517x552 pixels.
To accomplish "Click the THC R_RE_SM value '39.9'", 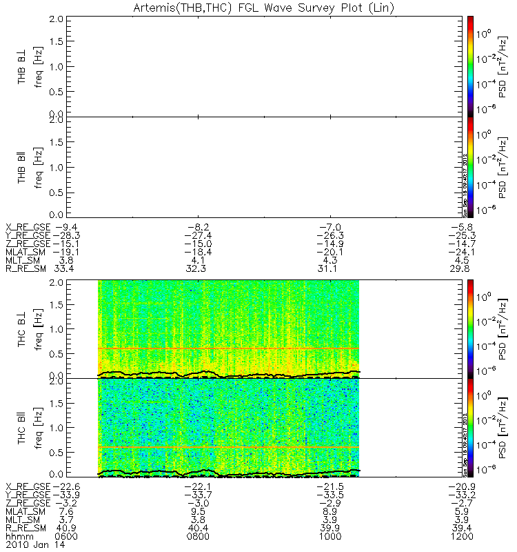I will coord(330,528).
